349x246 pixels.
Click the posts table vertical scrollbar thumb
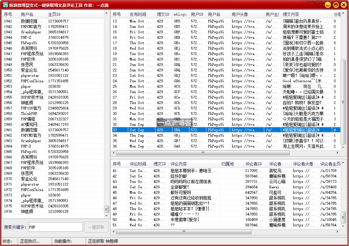343,102
